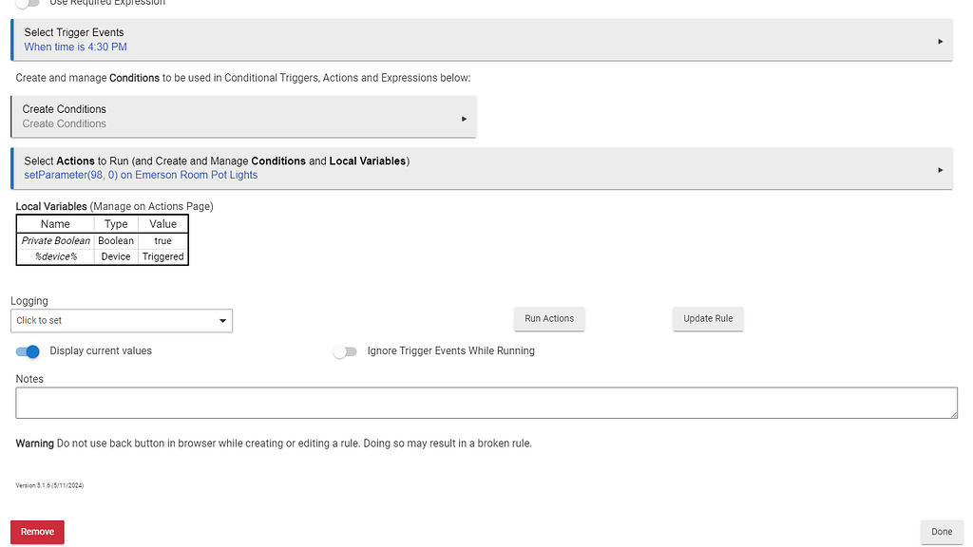
Task: Finish editing with the Done button
Action: pos(941,532)
